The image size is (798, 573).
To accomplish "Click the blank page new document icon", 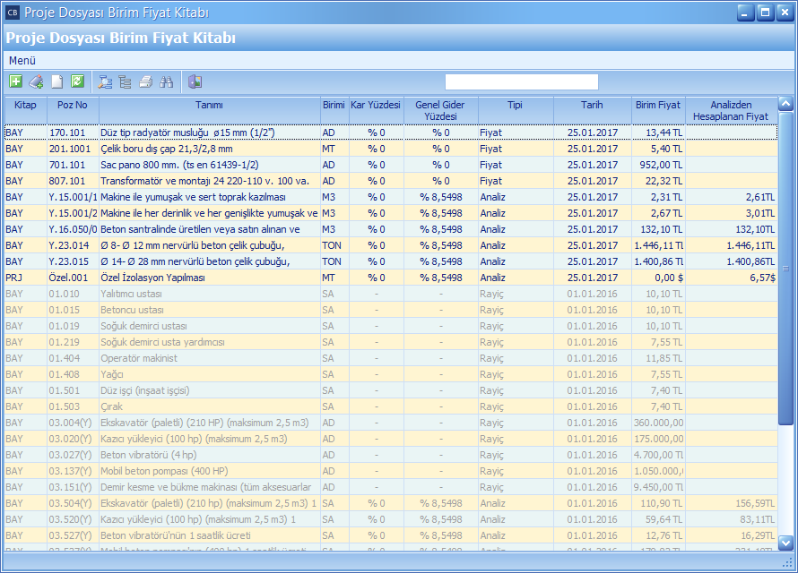I will coord(56,81).
